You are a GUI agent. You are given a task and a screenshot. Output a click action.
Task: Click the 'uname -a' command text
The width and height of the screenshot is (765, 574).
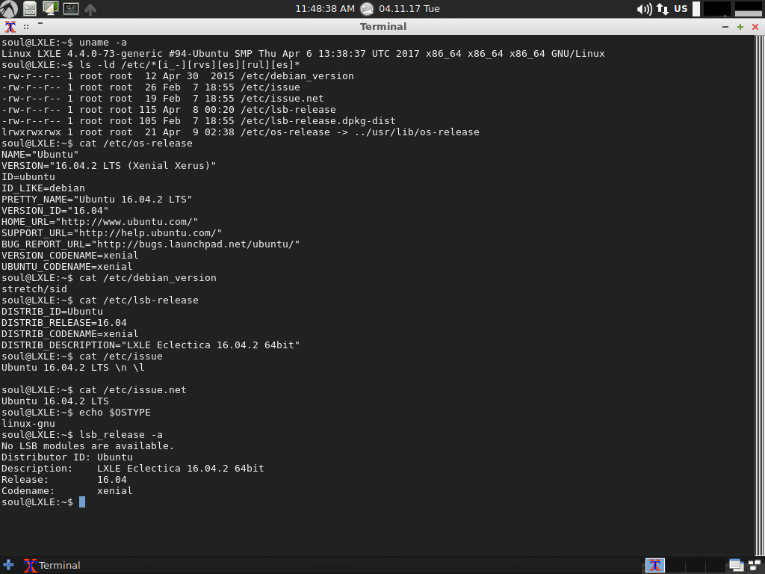(x=103, y=43)
